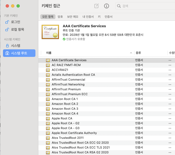
Task: Click the compose new item icon
Action: (x=97, y=6)
